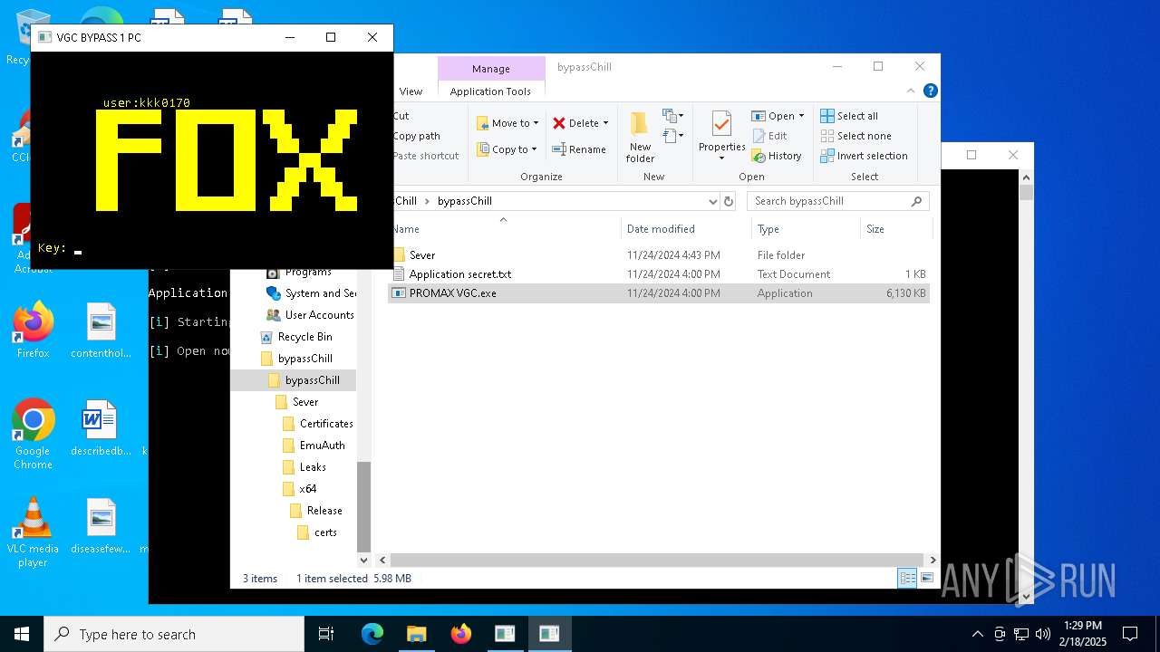The height and width of the screenshot is (652, 1160).
Task: Open the Application Tools tab
Action: [x=490, y=91]
